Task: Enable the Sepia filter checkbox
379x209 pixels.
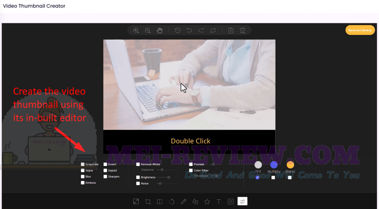Action: point(83,170)
